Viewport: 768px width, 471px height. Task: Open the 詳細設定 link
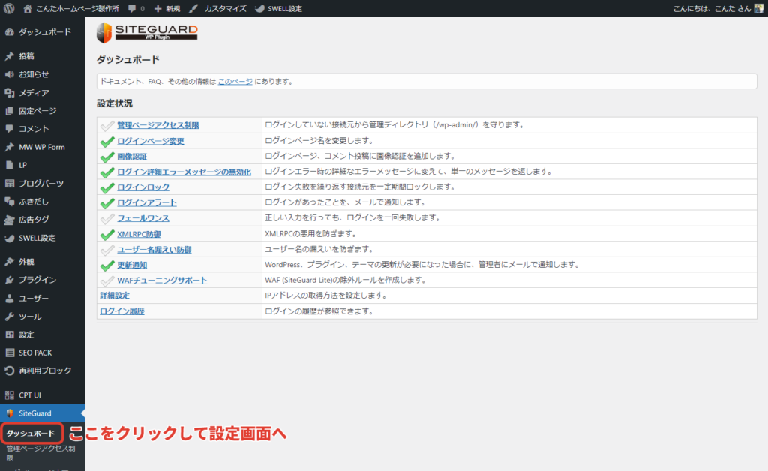coord(115,295)
